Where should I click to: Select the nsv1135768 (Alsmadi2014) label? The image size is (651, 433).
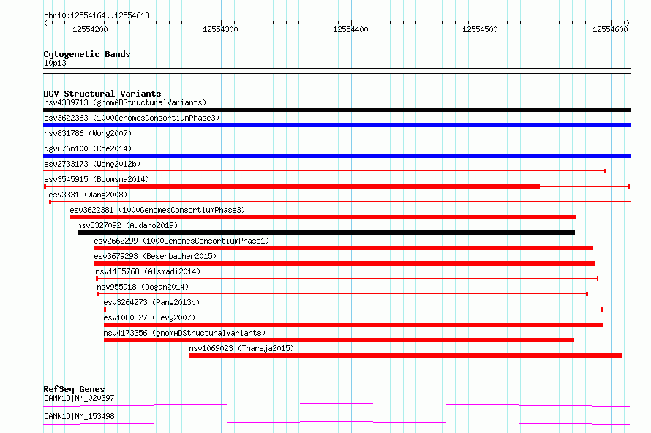(148, 271)
